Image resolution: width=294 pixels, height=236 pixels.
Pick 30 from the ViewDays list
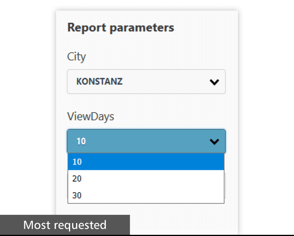146,195
